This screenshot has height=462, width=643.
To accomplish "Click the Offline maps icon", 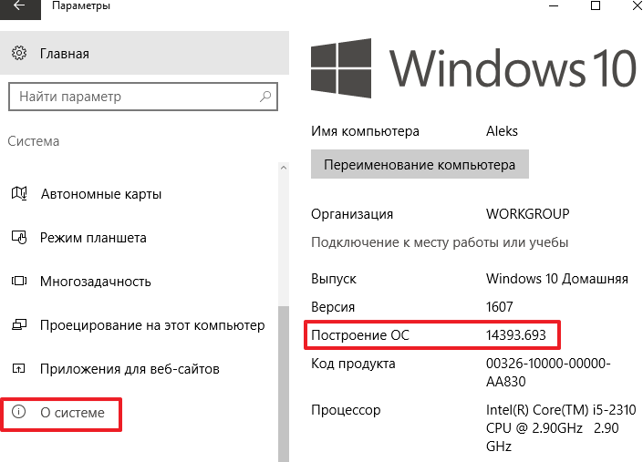I will (x=19, y=194).
